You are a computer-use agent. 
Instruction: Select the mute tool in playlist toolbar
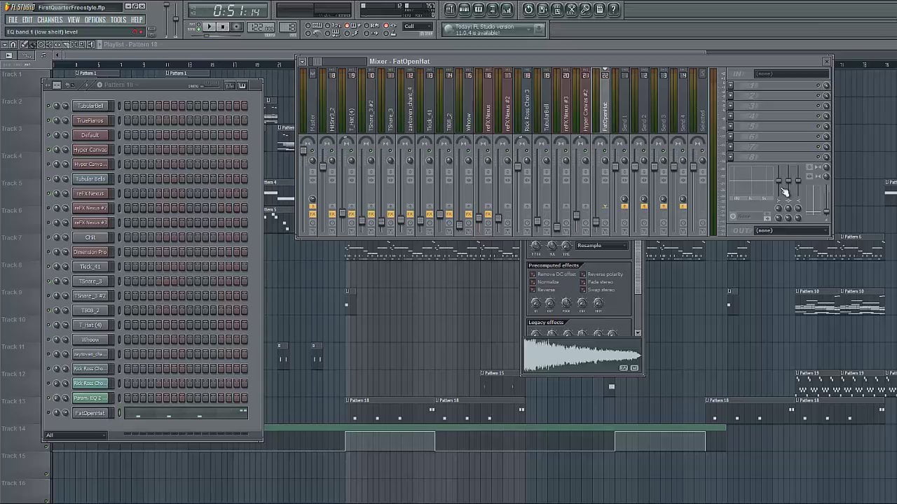[x=49, y=45]
